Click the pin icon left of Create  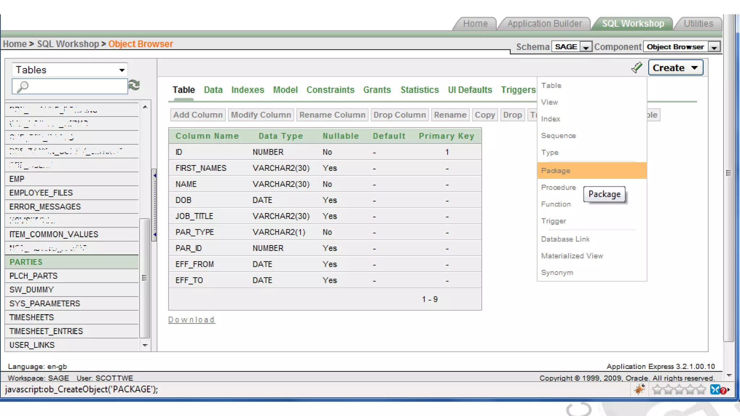(x=637, y=68)
